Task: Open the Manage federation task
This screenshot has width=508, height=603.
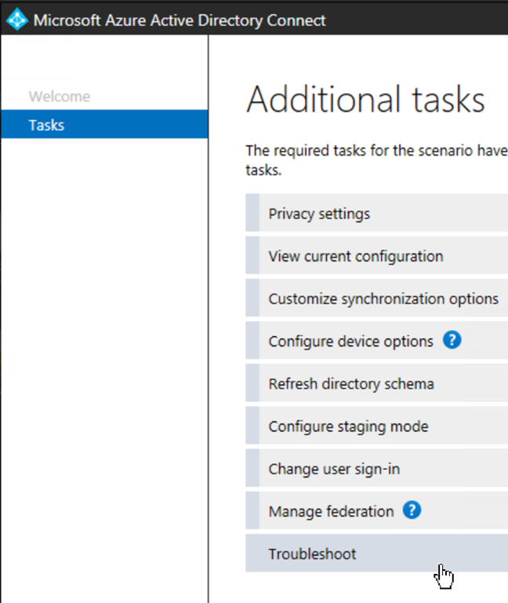Action: (x=376, y=511)
